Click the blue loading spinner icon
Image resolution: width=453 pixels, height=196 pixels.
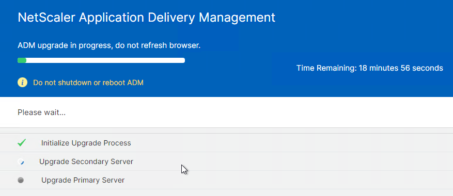point(21,161)
